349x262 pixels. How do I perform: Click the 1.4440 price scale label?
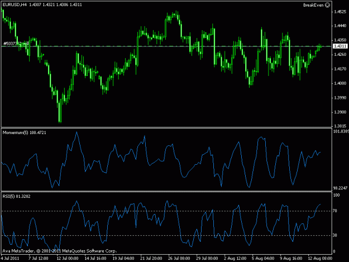pyautogui.click(x=340, y=26)
